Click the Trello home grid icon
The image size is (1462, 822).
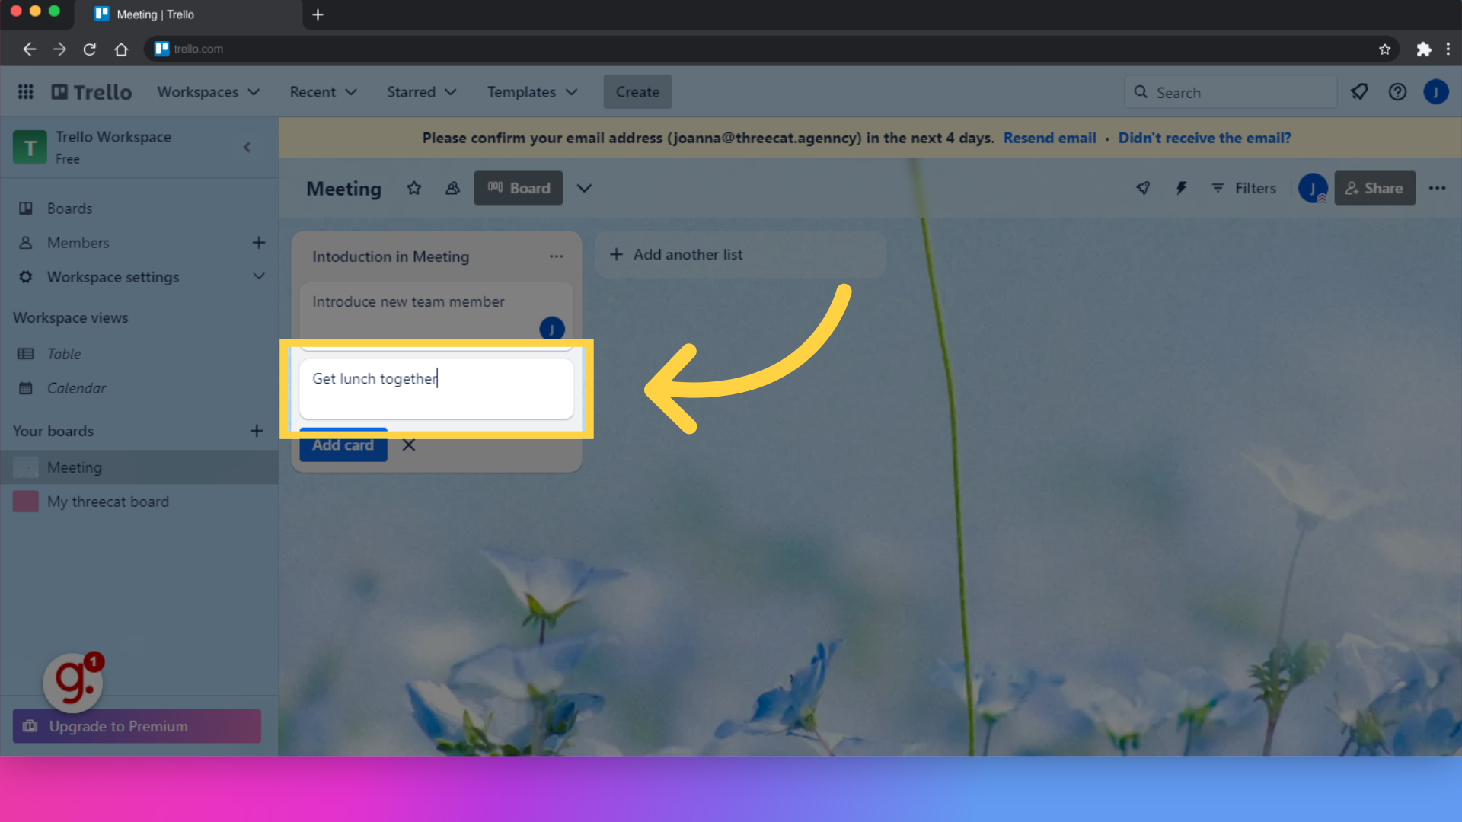tap(26, 91)
